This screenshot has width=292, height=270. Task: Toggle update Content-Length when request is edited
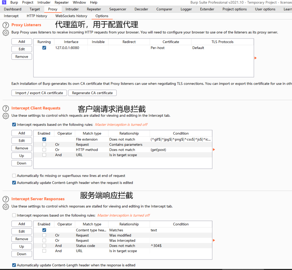(x=14, y=183)
